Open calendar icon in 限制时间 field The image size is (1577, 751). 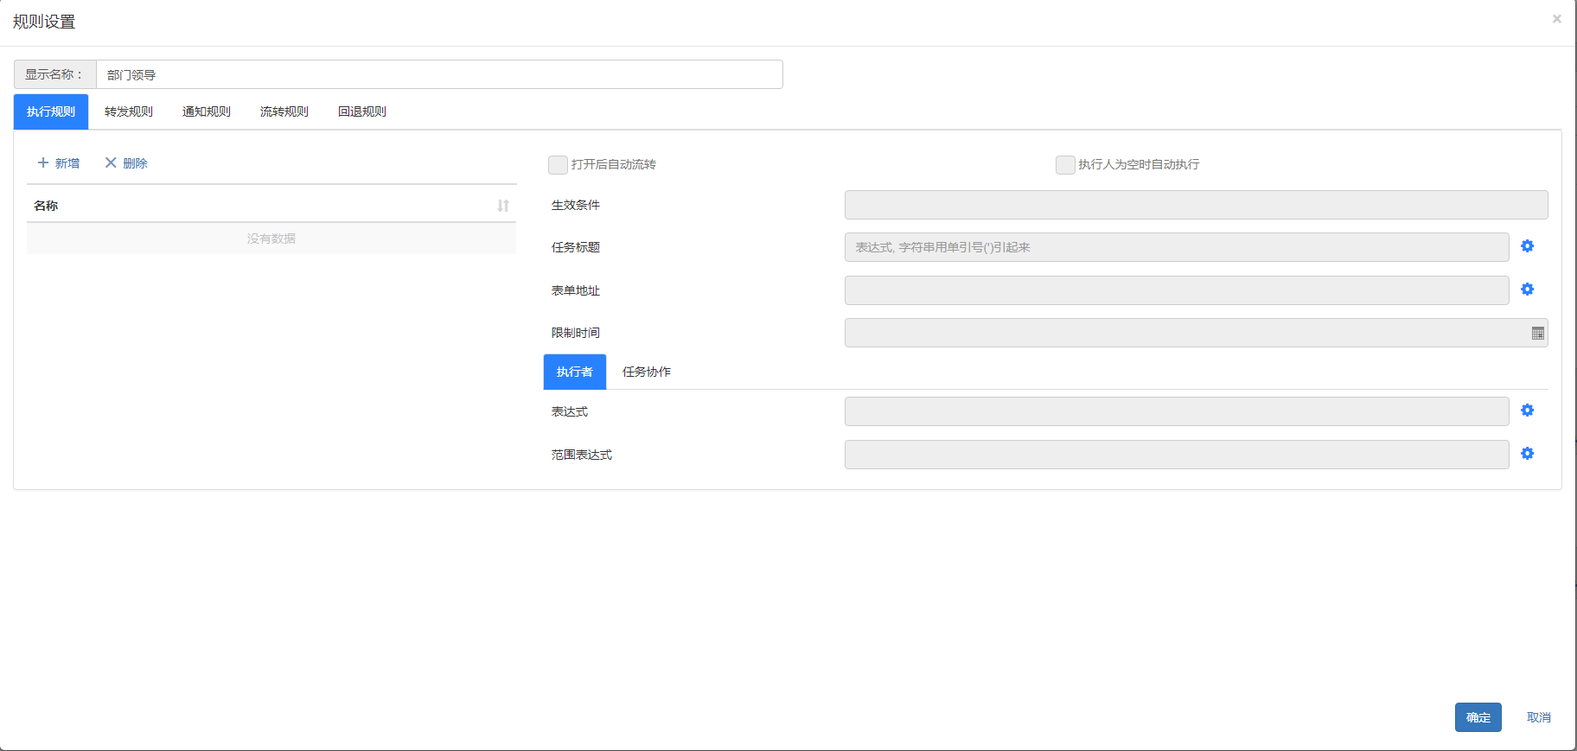point(1537,334)
